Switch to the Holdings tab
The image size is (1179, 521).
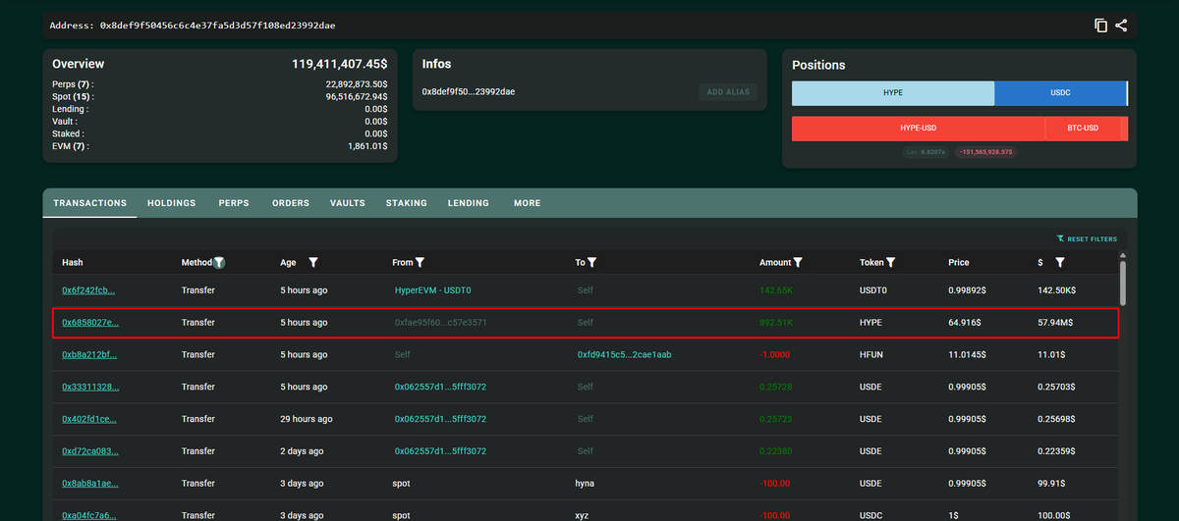pos(172,203)
